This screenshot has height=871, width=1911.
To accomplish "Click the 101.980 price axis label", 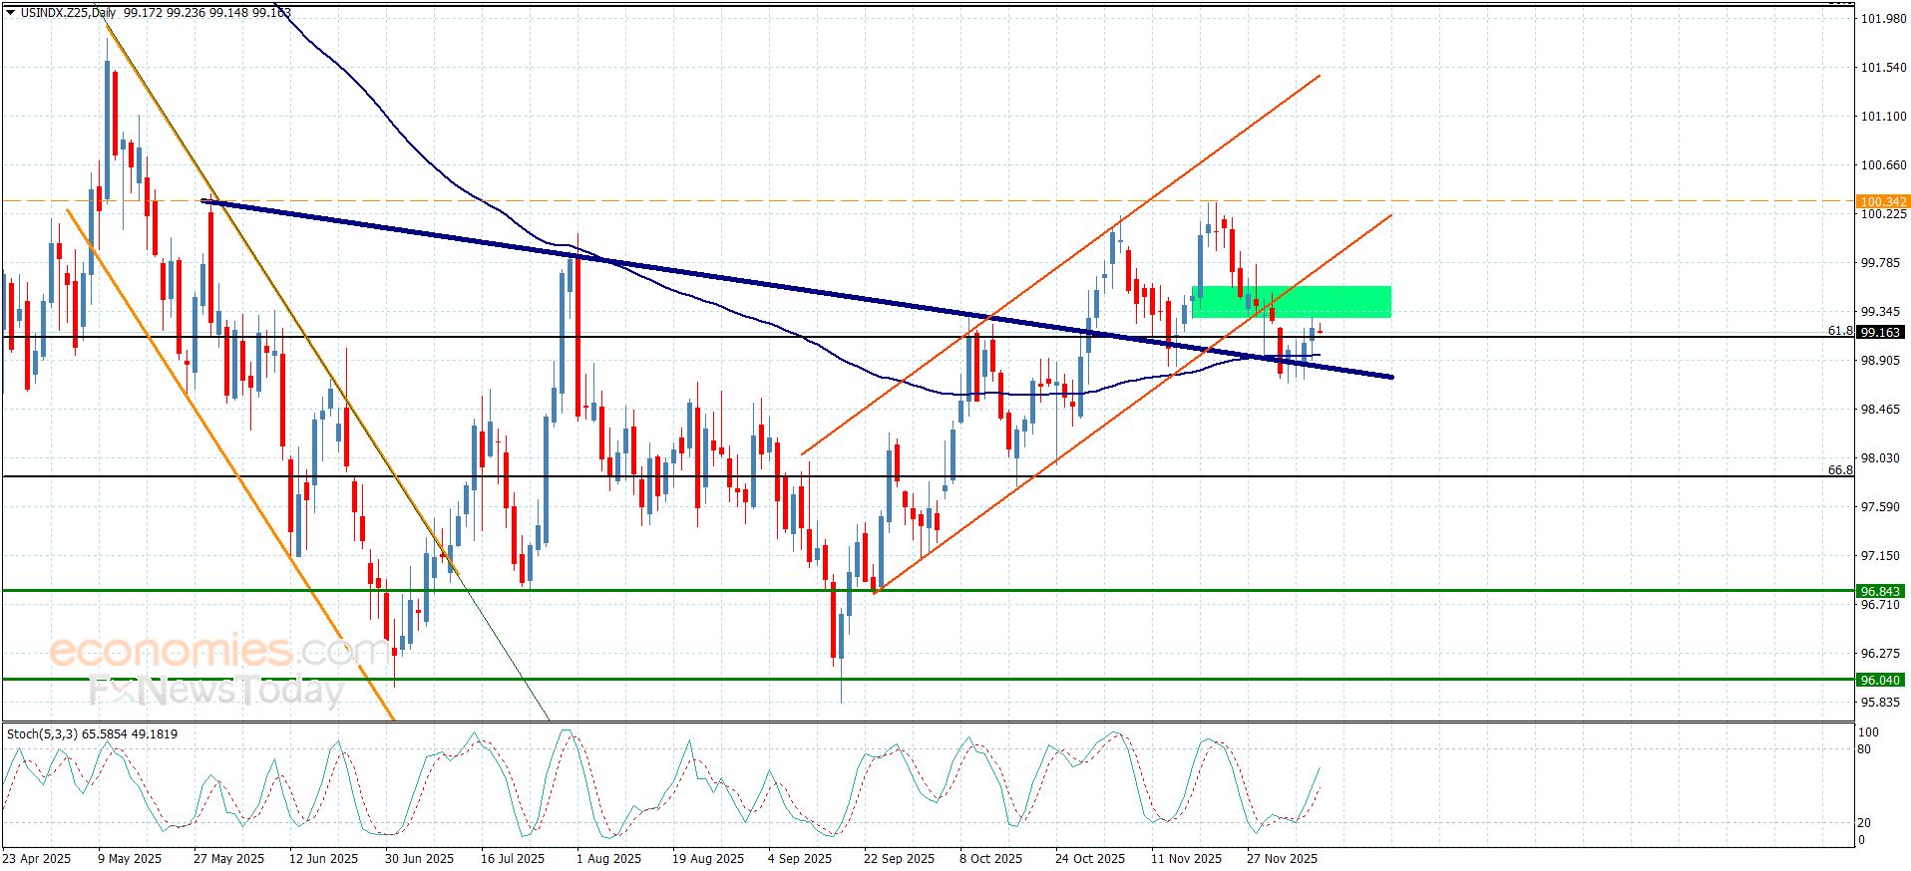I will pos(1883,18).
